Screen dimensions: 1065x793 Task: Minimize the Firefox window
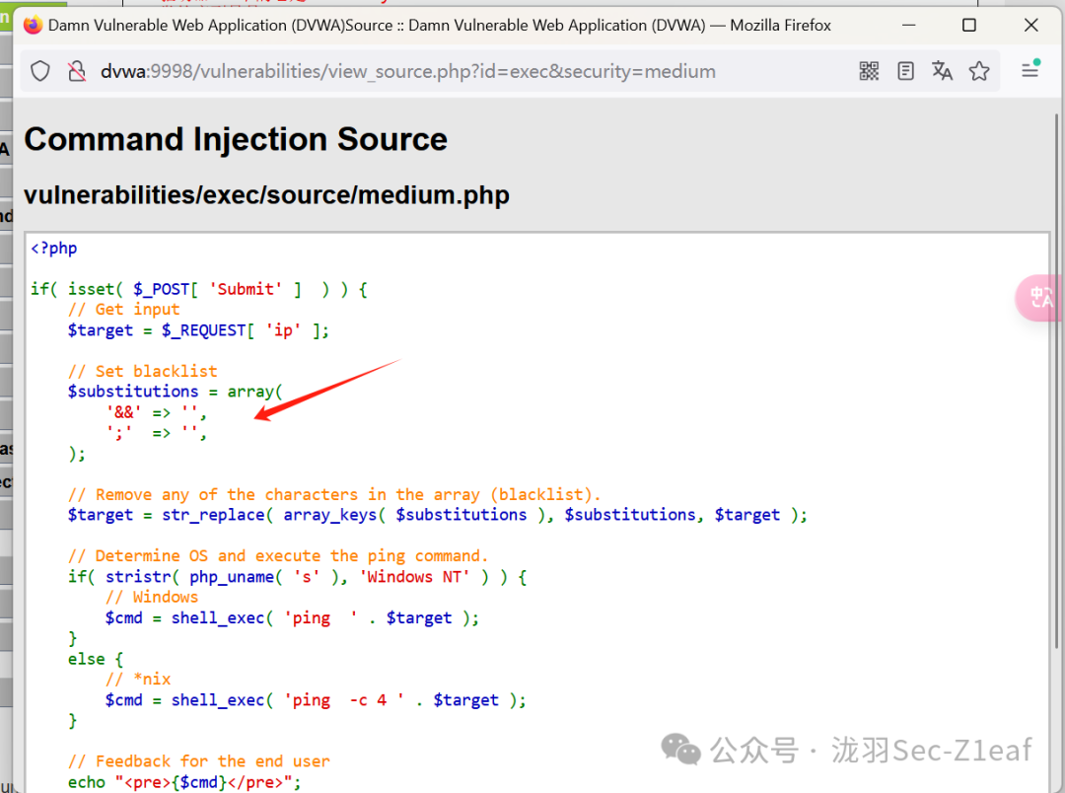[x=909, y=25]
